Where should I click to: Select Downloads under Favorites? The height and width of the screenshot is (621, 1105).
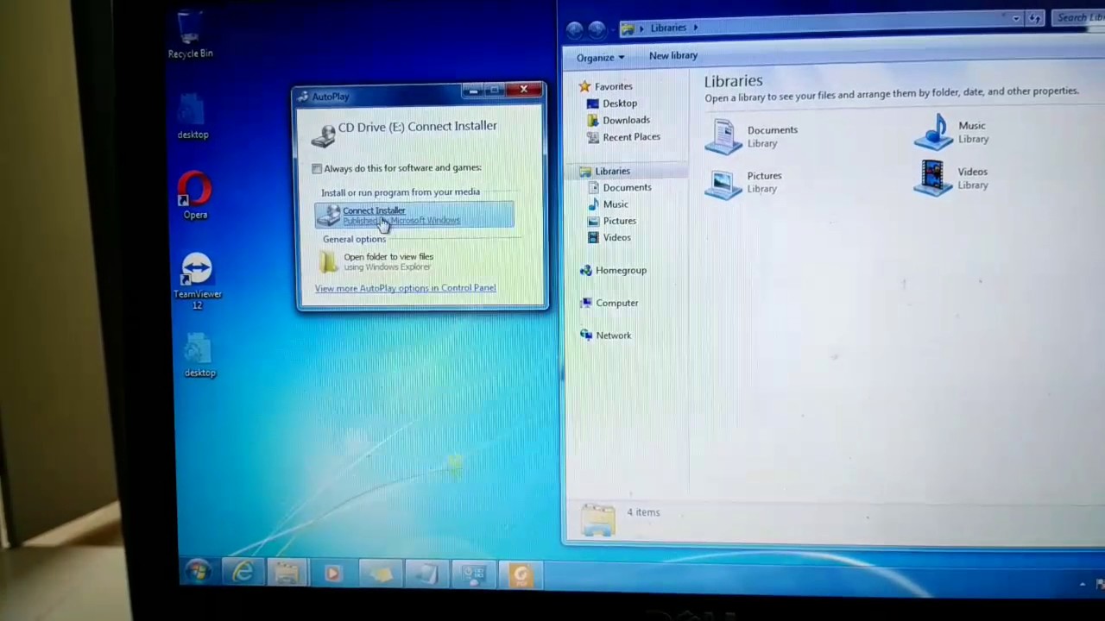(626, 120)
